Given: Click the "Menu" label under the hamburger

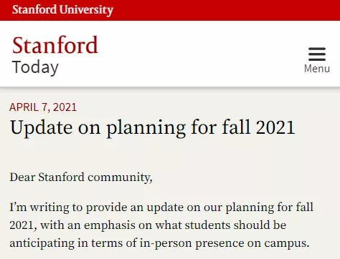Looking at the screenshot, I should (x=317, y=69).
